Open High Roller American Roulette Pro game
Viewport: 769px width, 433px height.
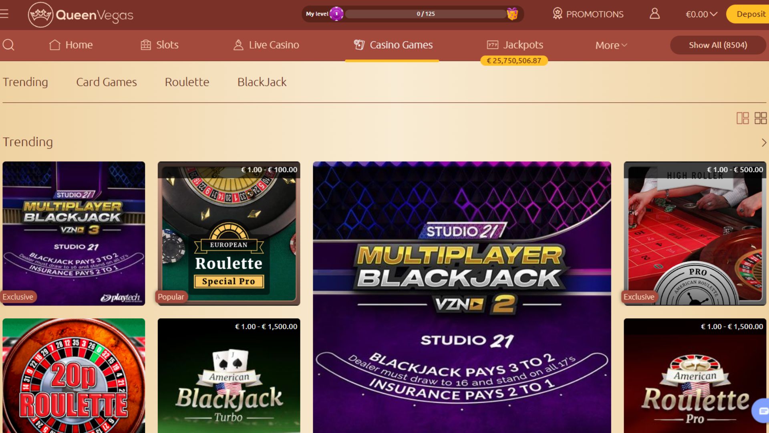point(695,233)
